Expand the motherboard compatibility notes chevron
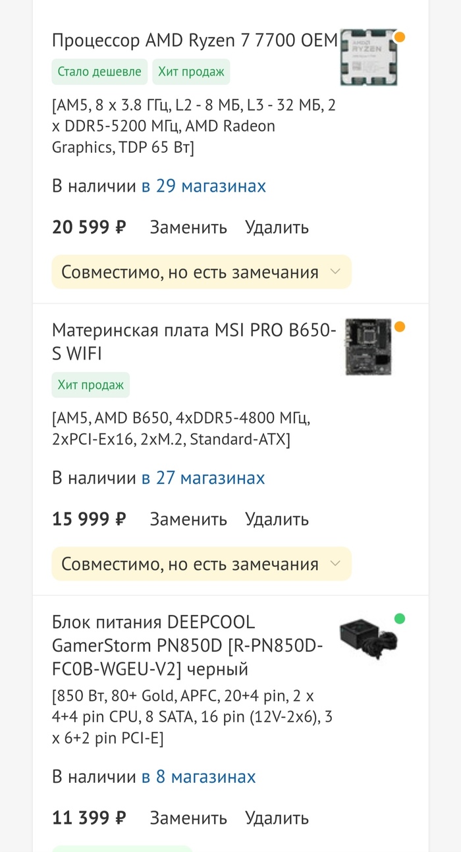461x852 pixels. pos(335,564)
